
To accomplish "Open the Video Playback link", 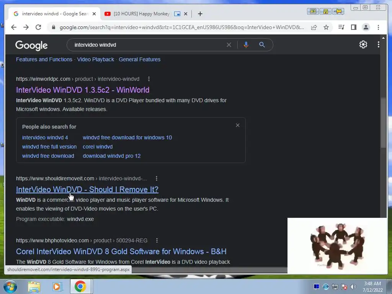I will [95, 59].
